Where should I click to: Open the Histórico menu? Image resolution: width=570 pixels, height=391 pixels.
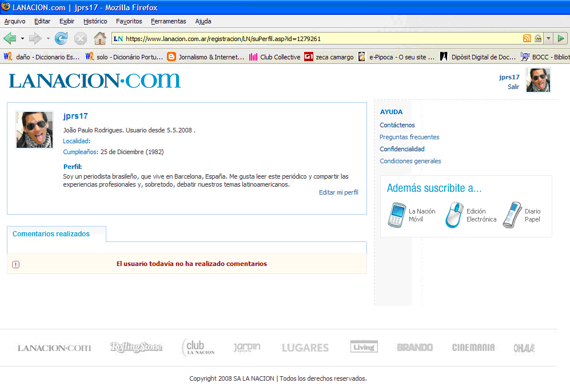click(x=95, y=21)
